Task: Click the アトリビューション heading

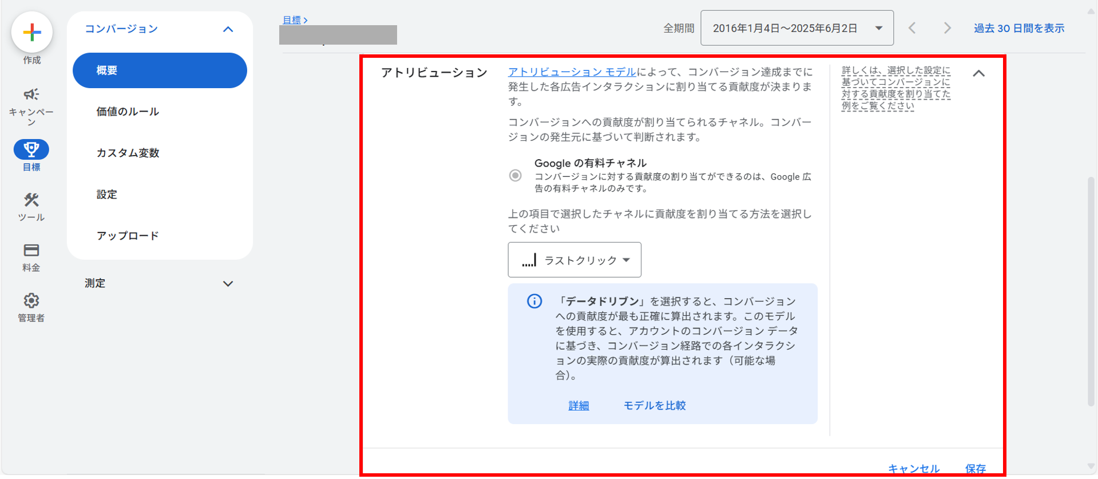Action: click(434, 73)
